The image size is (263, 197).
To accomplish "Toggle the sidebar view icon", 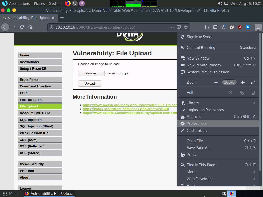I will (215, 27).
